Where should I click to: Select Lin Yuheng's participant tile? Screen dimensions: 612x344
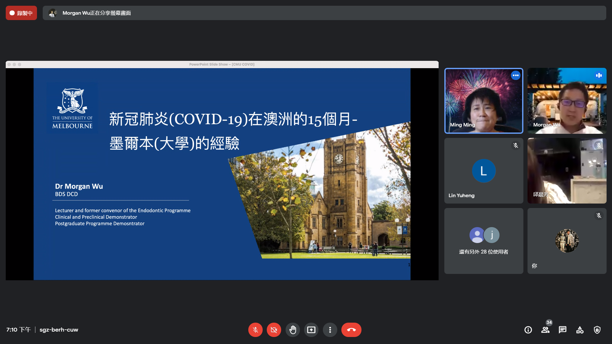pos(484,171)
